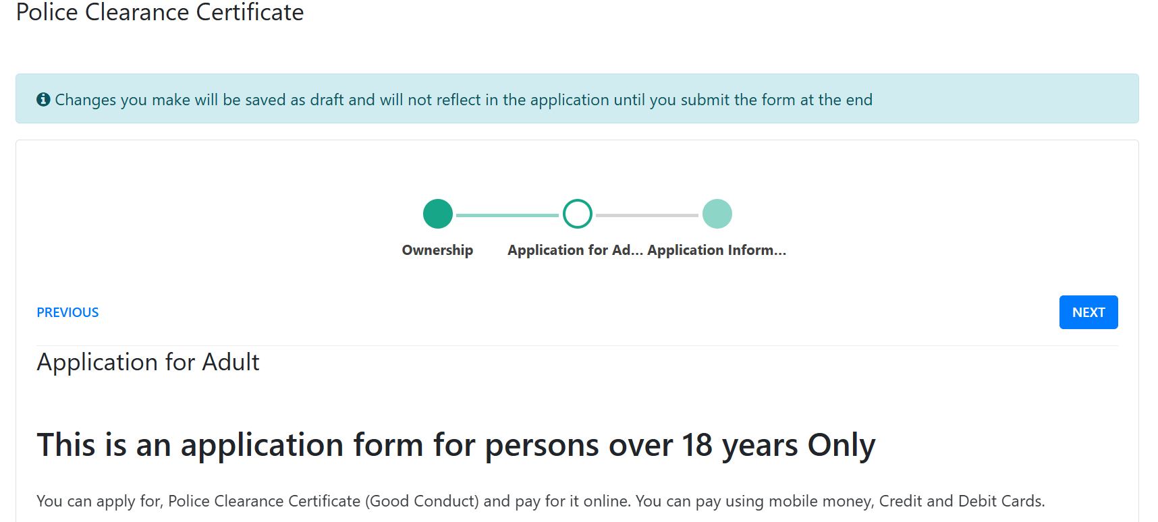Click the "Application for Adult" section heading

148,362
